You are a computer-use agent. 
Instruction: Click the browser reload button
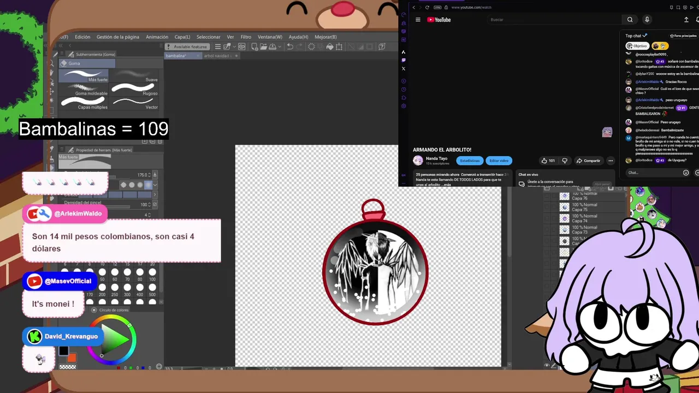pos(427,7)
